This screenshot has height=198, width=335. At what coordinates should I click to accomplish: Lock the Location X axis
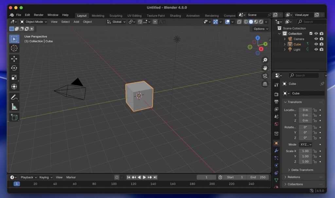click(315, 110)
